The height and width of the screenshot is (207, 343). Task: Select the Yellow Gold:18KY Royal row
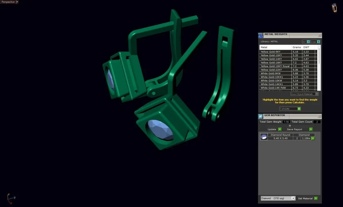[288, 66]
